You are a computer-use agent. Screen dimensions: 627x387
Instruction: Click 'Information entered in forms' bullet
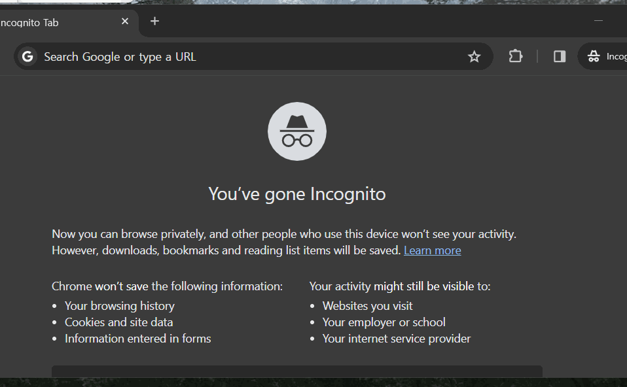[137, 339]
